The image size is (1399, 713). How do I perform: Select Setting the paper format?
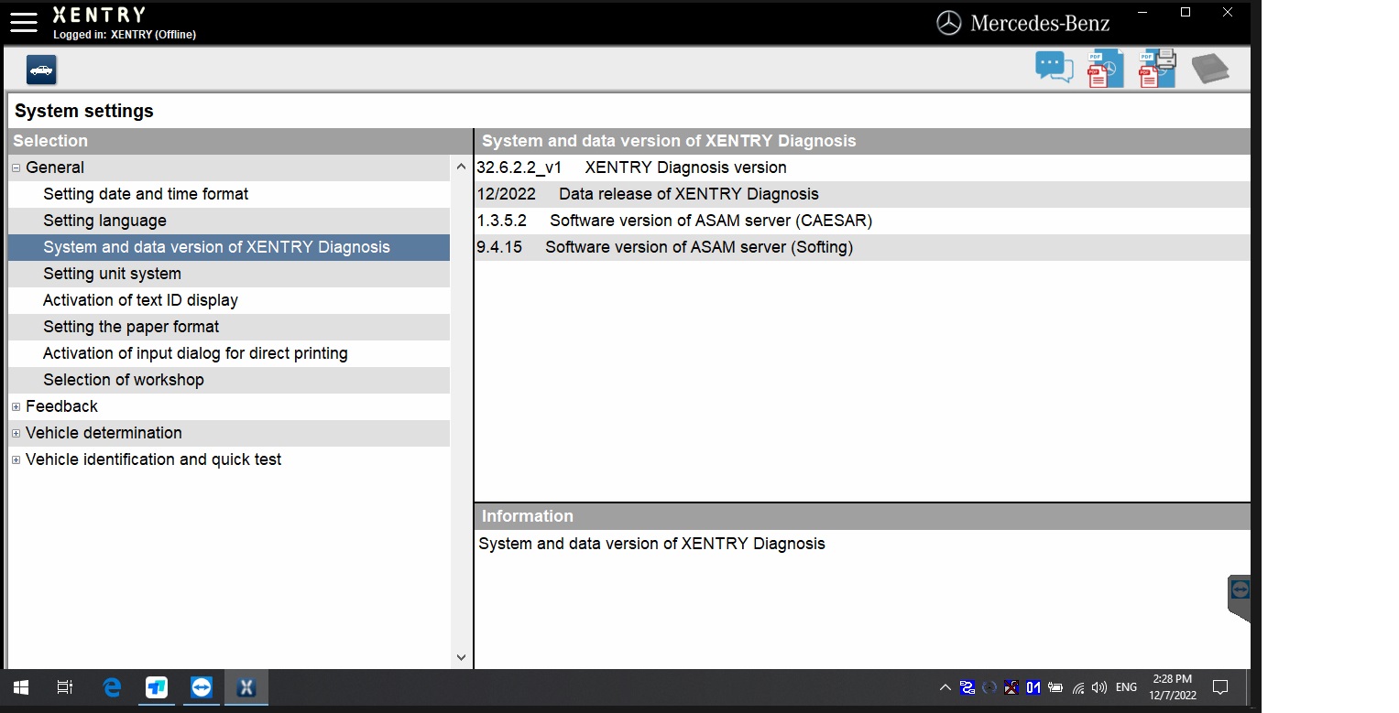pos(229,327)
